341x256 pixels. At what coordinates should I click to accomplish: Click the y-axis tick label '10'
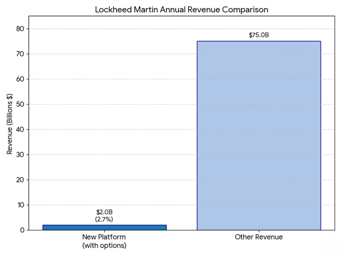(20, 205)
